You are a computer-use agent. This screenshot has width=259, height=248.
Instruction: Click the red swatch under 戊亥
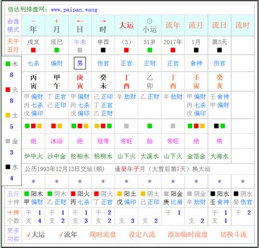click(33, 50)
